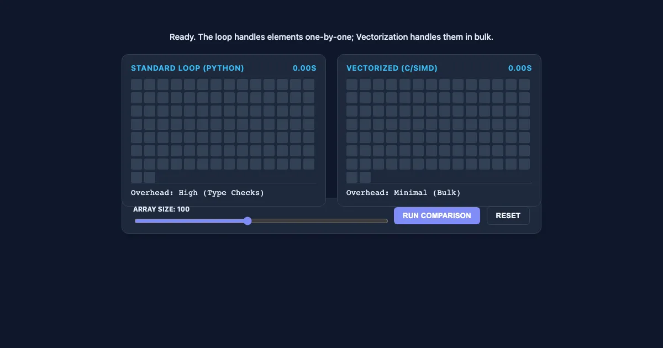
Task: Click the Array Size slider handle
Action: tap(248, 221)
